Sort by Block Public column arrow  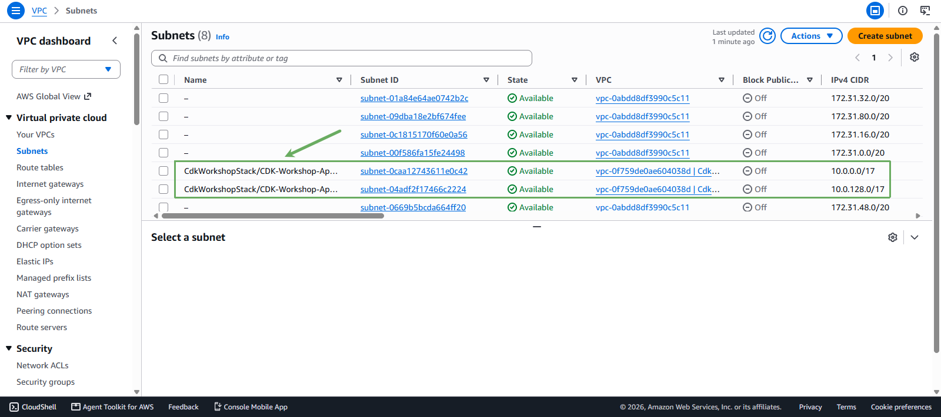point(810,80)
